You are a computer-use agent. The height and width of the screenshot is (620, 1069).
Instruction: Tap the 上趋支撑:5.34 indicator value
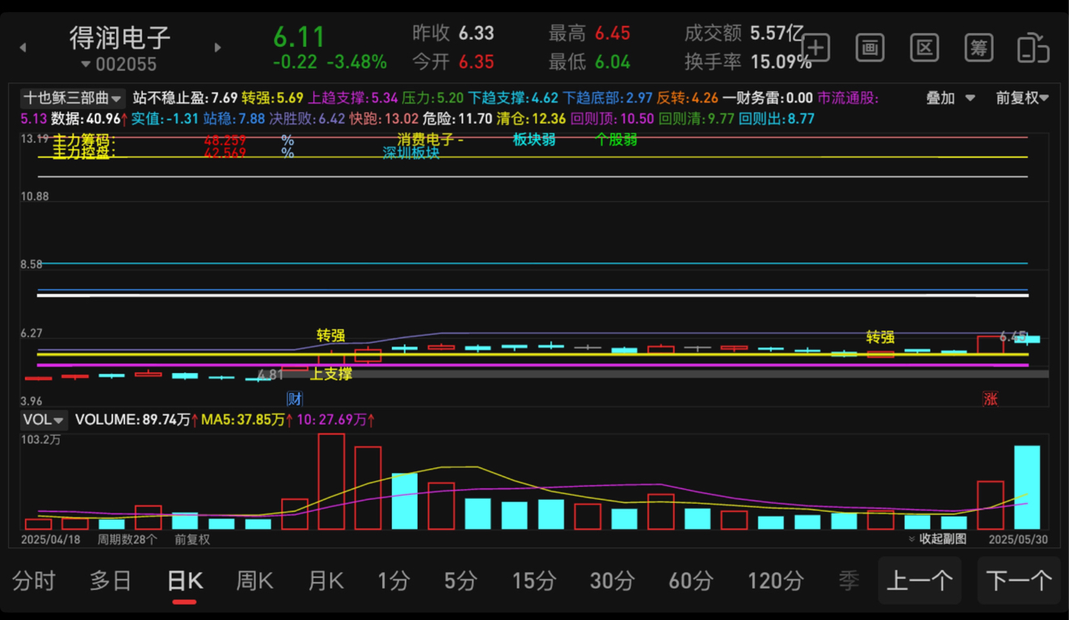[x=353, y=98]
